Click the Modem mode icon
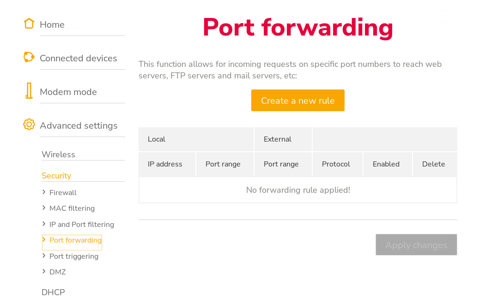 point(29,91)
